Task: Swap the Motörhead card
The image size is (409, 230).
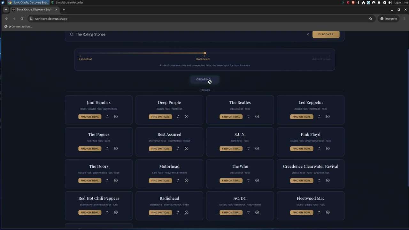Action: tap(178, 180)
